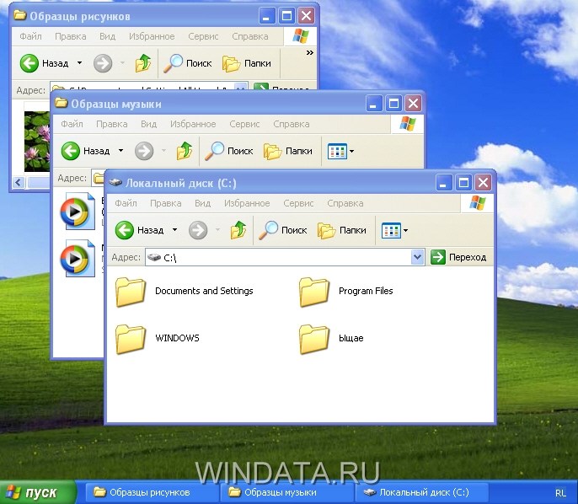Go up one level in Локальный диск (C:)

(x=238, y=230)
